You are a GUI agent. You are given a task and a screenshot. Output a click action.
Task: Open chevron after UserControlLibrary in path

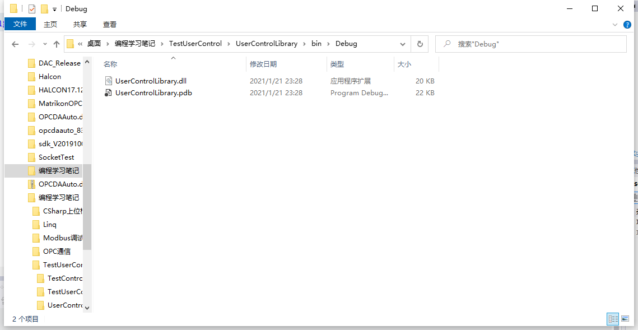point(304,44)
